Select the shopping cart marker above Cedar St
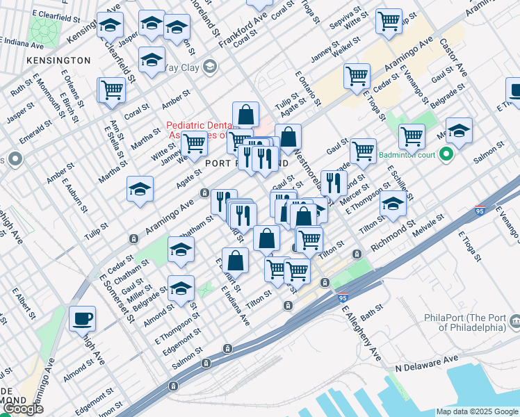 click(x=357, y=79)
